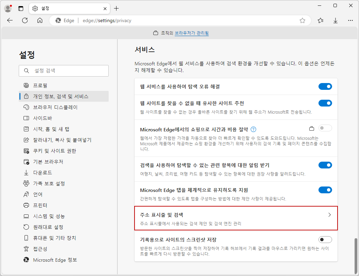
Task: Toggle 기록용으로 사이트의 스크린샷 저장
Action: (x=325, y=240)
